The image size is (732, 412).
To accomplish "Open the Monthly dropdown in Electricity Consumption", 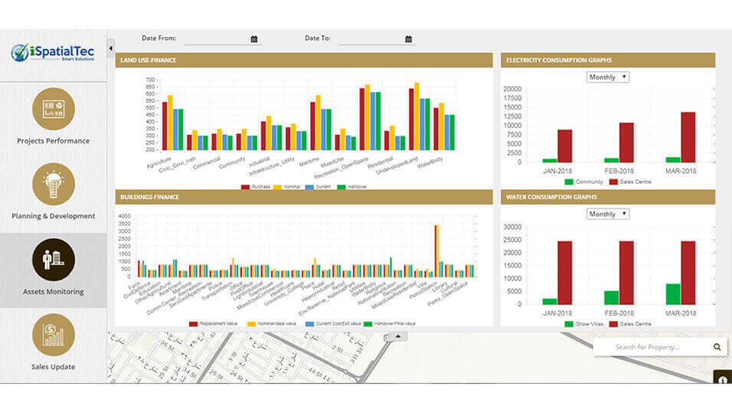I will coord(607,77).
